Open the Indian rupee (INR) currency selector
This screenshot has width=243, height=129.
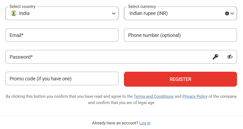coord(180,13)
